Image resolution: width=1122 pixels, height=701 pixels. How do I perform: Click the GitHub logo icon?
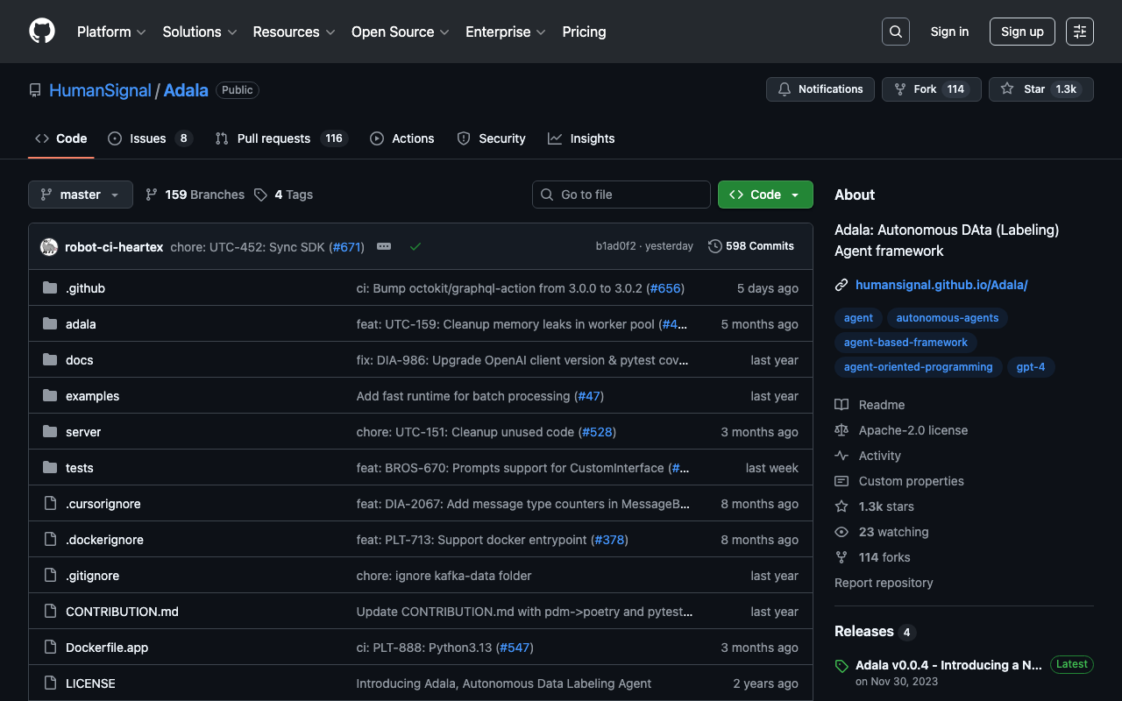42,32
